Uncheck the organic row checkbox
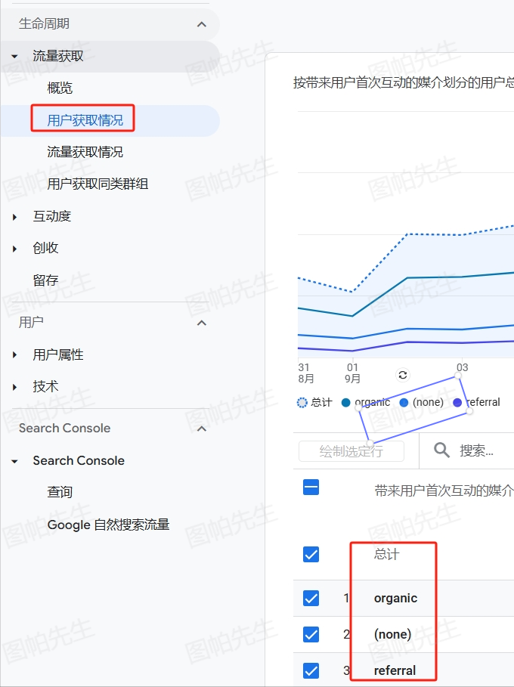The image size is (514, 687). click(x=311, y=598)
